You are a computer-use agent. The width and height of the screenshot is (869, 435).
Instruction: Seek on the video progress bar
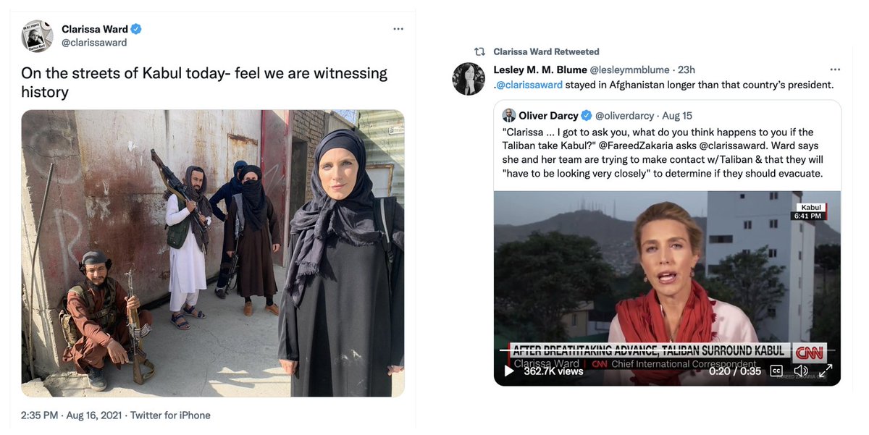point(667,352)
